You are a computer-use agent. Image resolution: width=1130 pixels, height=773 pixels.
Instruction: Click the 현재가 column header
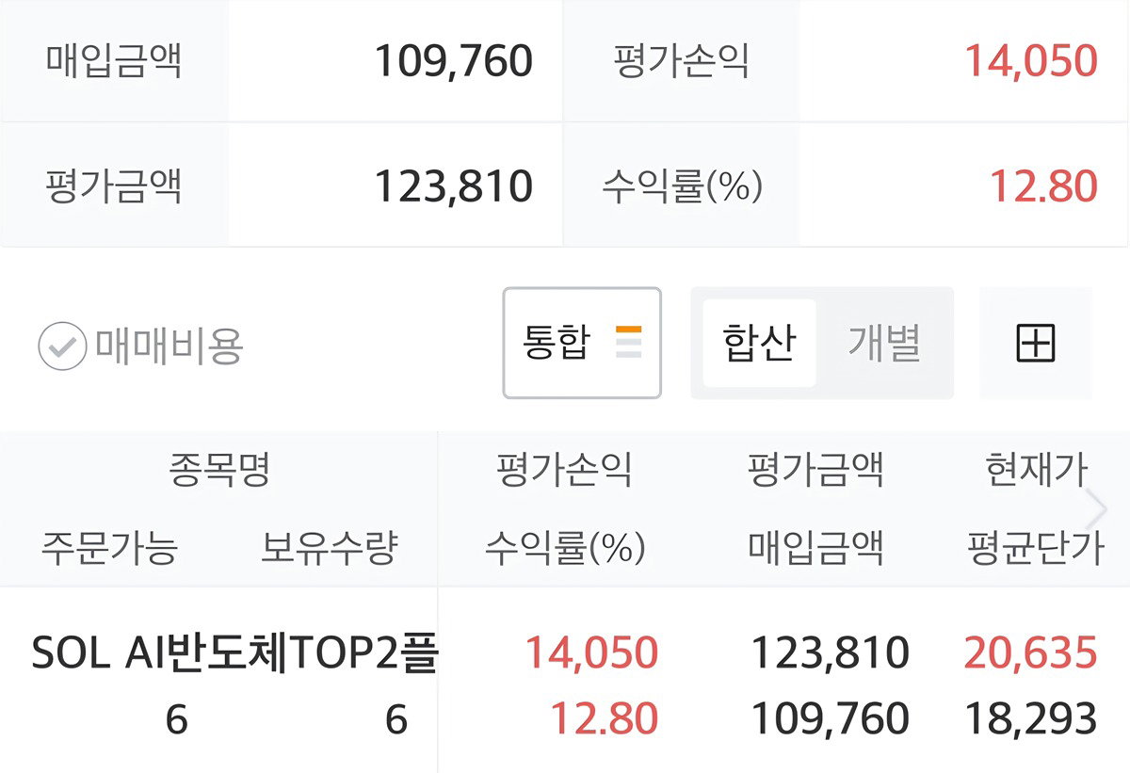pos(1036,470)
